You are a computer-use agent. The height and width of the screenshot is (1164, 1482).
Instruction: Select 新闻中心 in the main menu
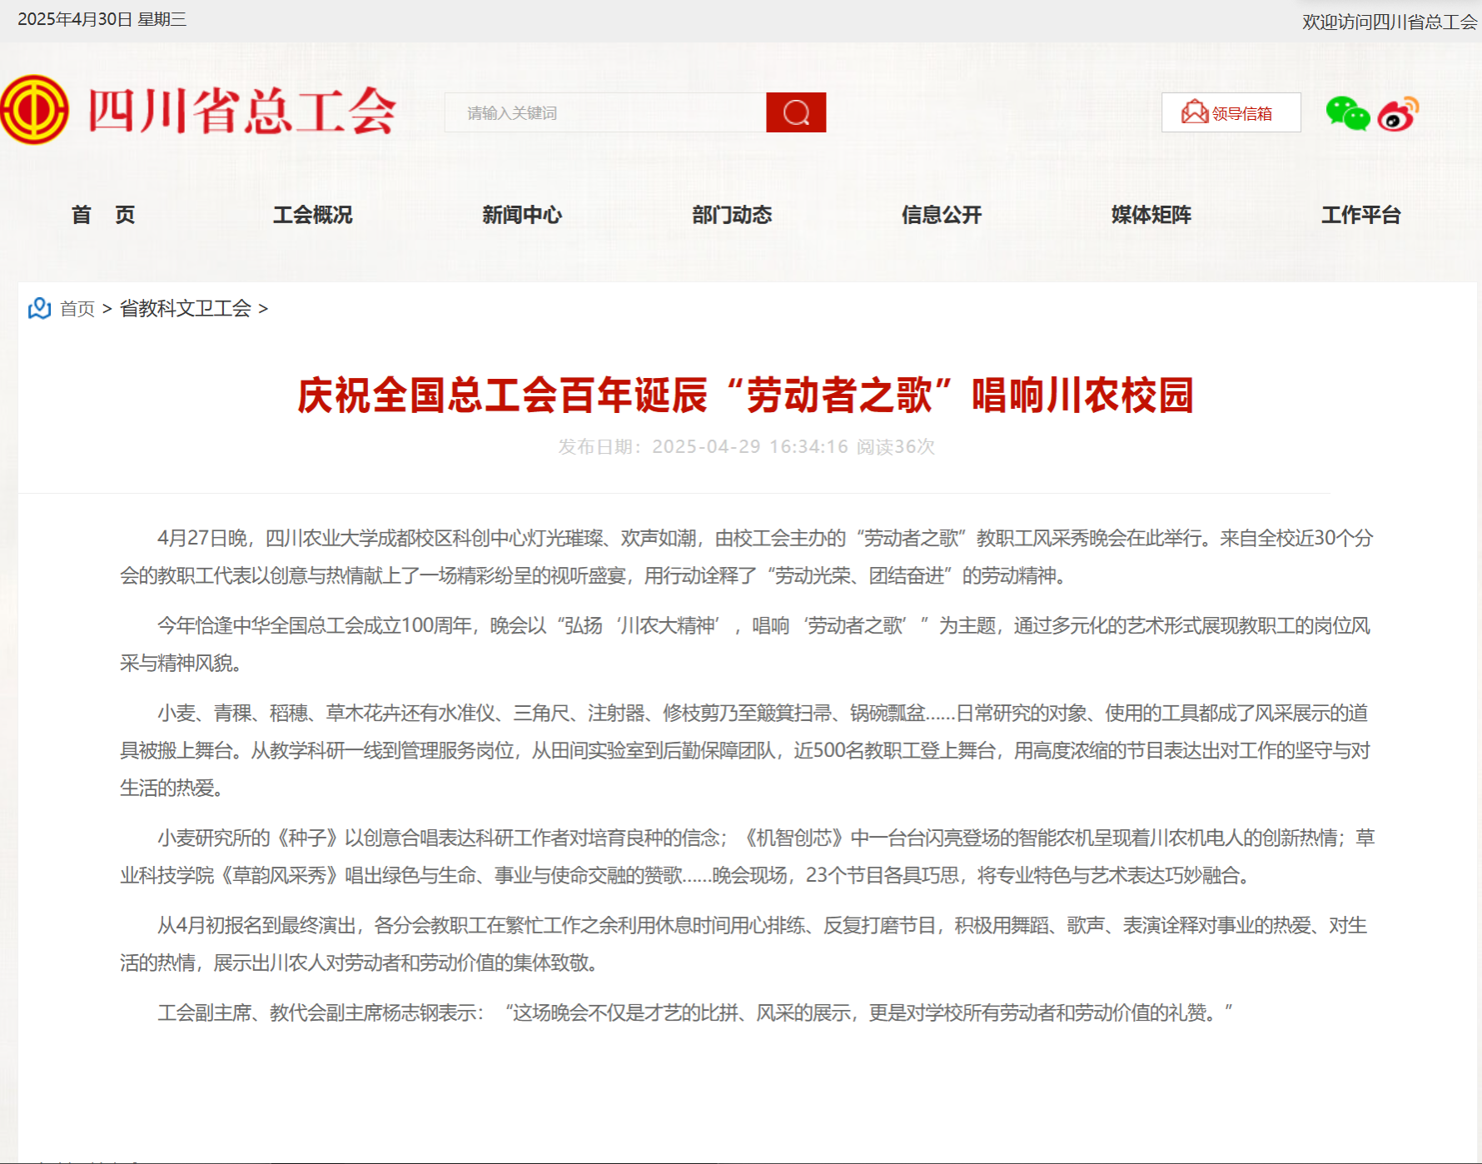(522, 215)
